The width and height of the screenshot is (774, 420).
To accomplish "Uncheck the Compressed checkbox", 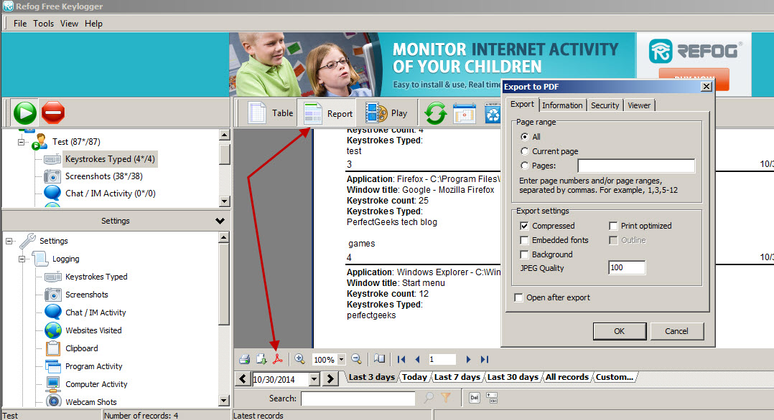I will [524, 226].
